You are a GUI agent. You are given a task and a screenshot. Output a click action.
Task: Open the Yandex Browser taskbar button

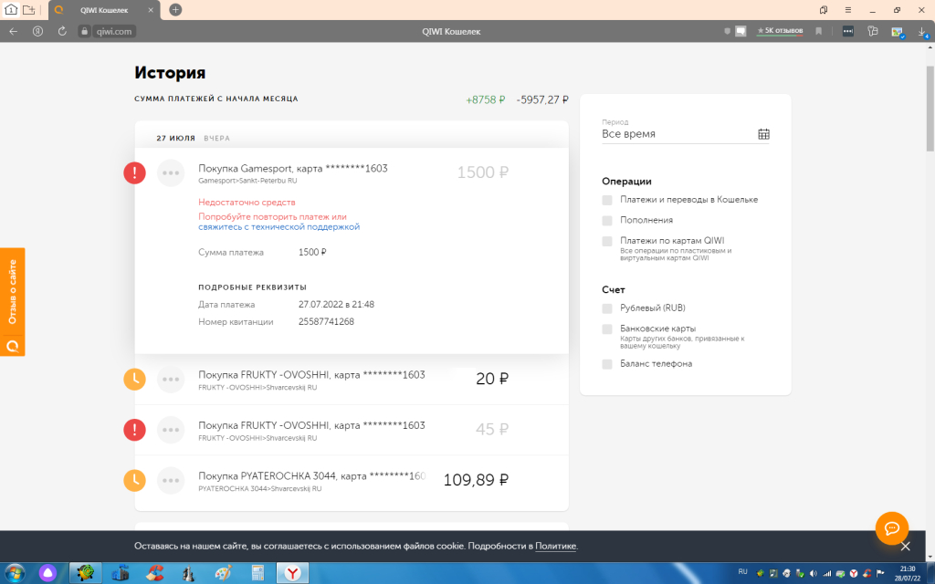pyautogui.click(x=292, y=573)
